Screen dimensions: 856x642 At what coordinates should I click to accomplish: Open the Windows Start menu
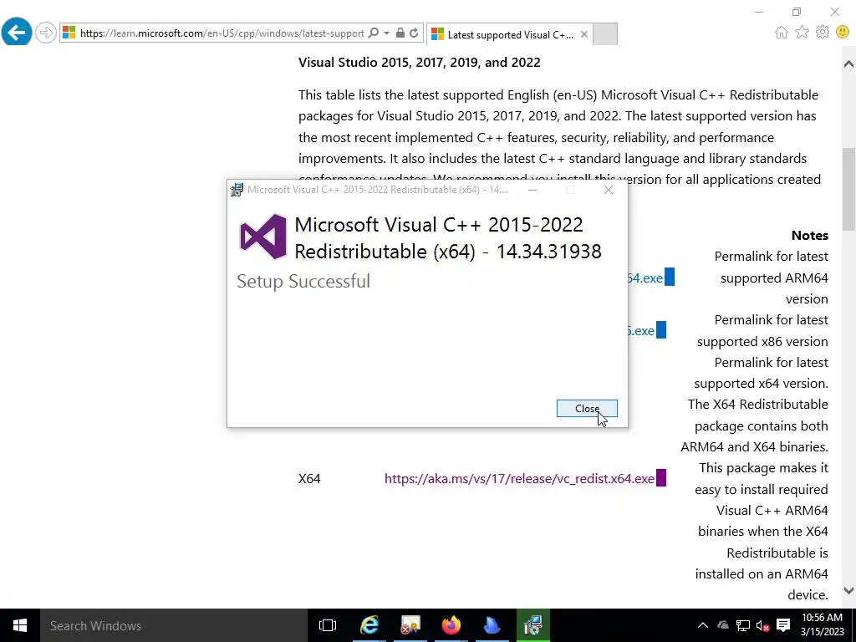coord(20,625)
